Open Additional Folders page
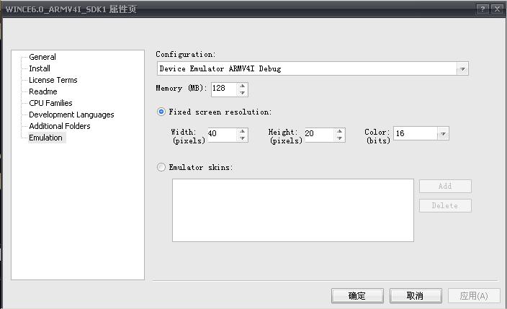507x309 pixels. 60,126
